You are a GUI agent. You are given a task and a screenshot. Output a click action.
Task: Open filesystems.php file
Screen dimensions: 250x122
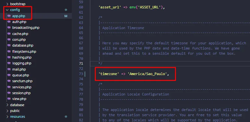pos(24,52)
